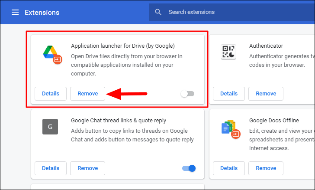Focus the Search extensions field
The image size is (315, 190).
tap(232, 12)
